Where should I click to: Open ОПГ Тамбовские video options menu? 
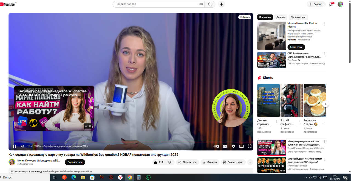pos(325,54)
